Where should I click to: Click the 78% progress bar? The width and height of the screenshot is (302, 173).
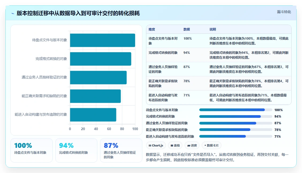[236, 130]
